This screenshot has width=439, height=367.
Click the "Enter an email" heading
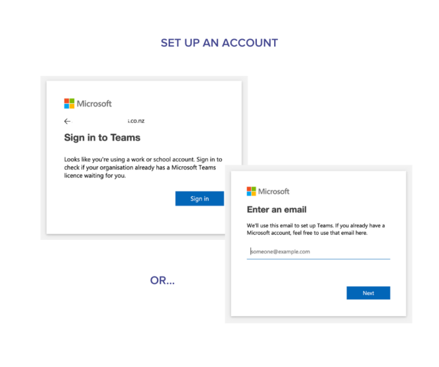277,210
